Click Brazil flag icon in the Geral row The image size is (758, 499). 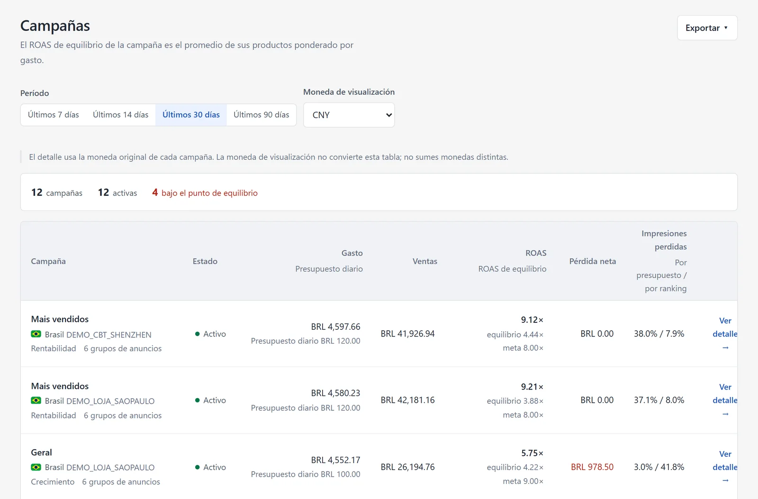point(36,467)
